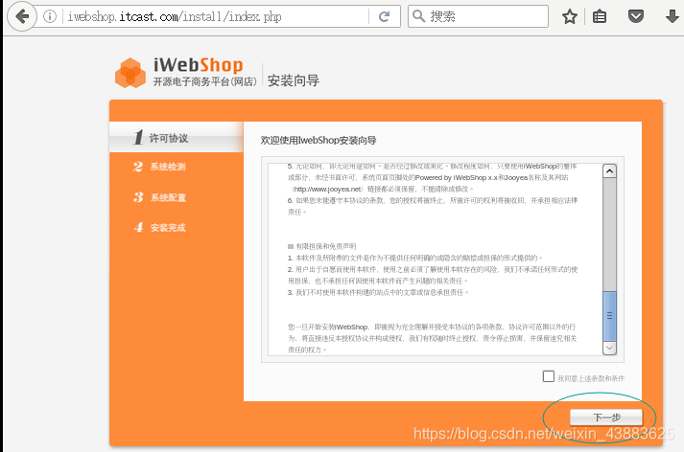
Task: Select step 1 许可协议 tab
Action: click(177, 137)
